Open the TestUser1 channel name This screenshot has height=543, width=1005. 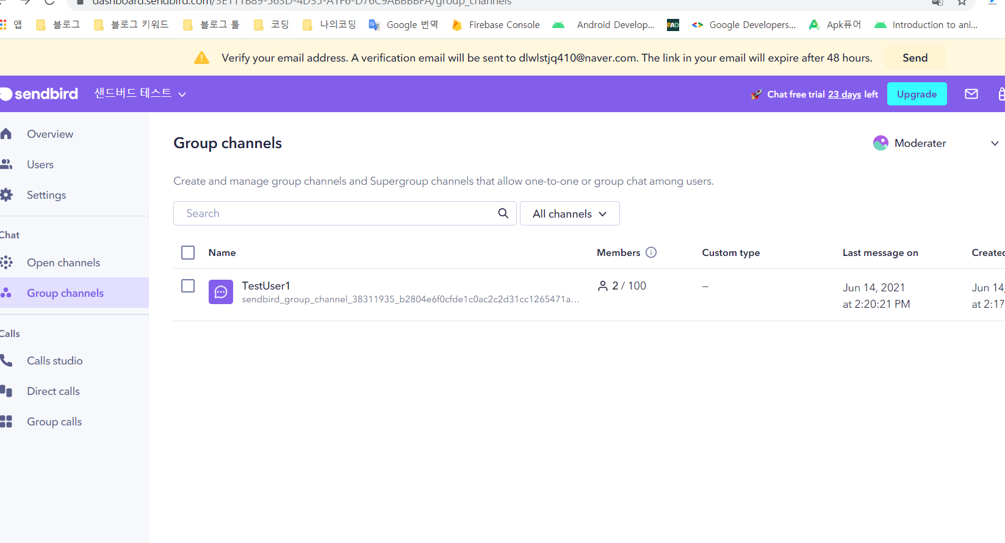(x=266, y=286)
